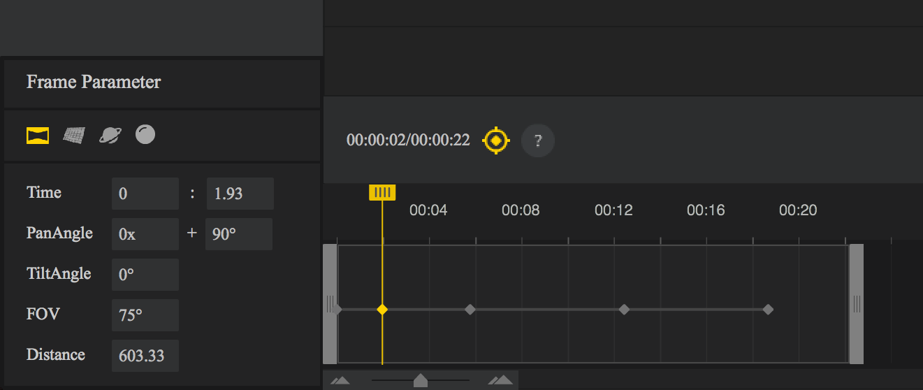The image size is (923, 390).
Task: Choose the little planet projection icon
Action: coord(110,135)
